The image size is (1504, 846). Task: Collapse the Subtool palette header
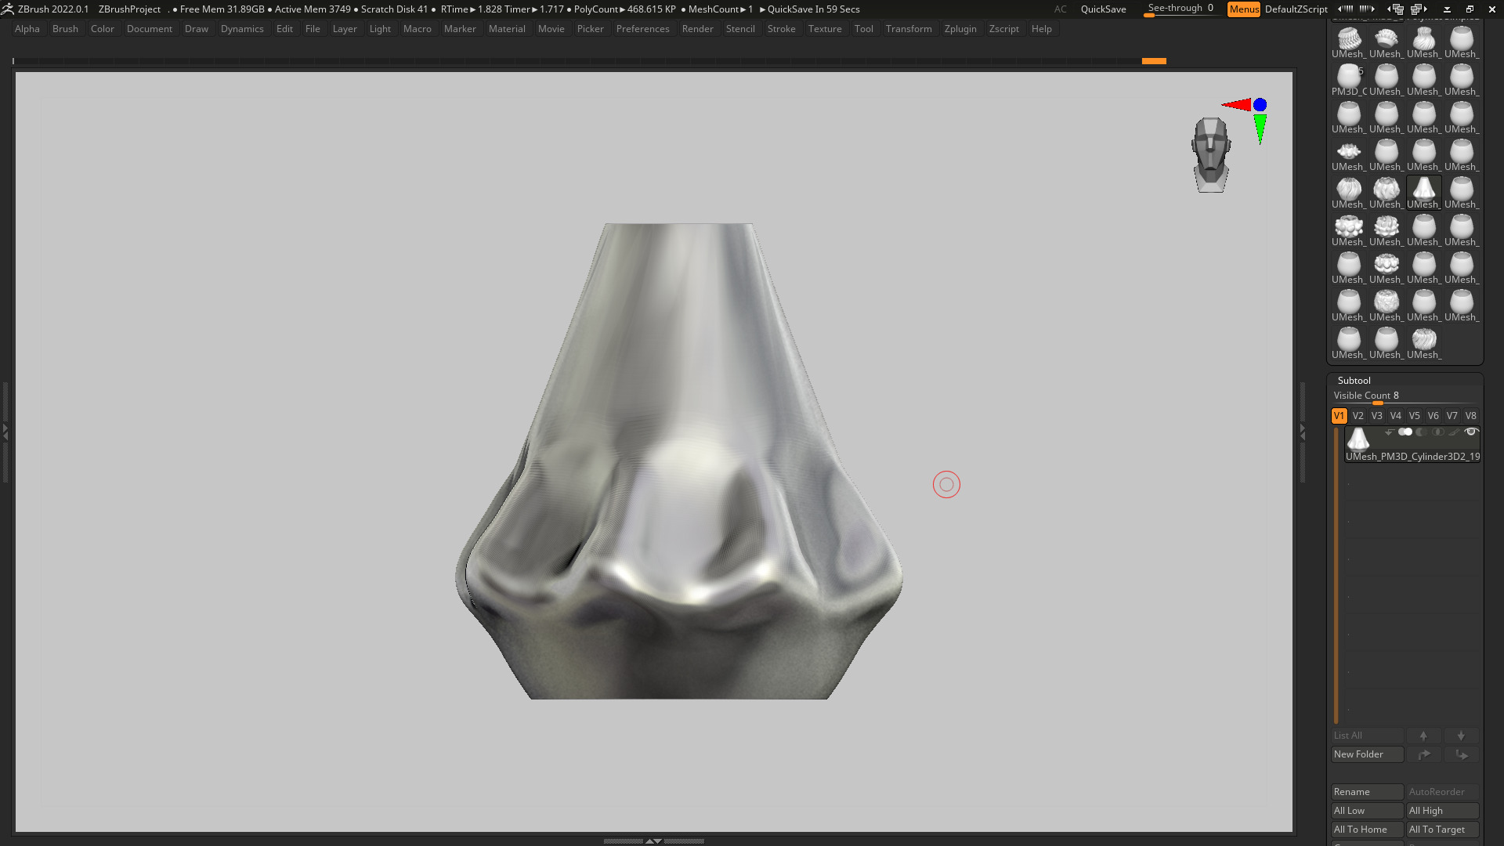(x=1354, y=381)
